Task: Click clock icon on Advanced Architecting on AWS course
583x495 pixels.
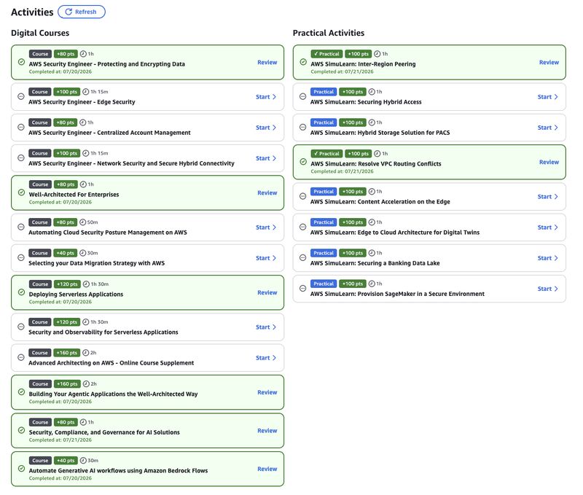Action: 85,353
